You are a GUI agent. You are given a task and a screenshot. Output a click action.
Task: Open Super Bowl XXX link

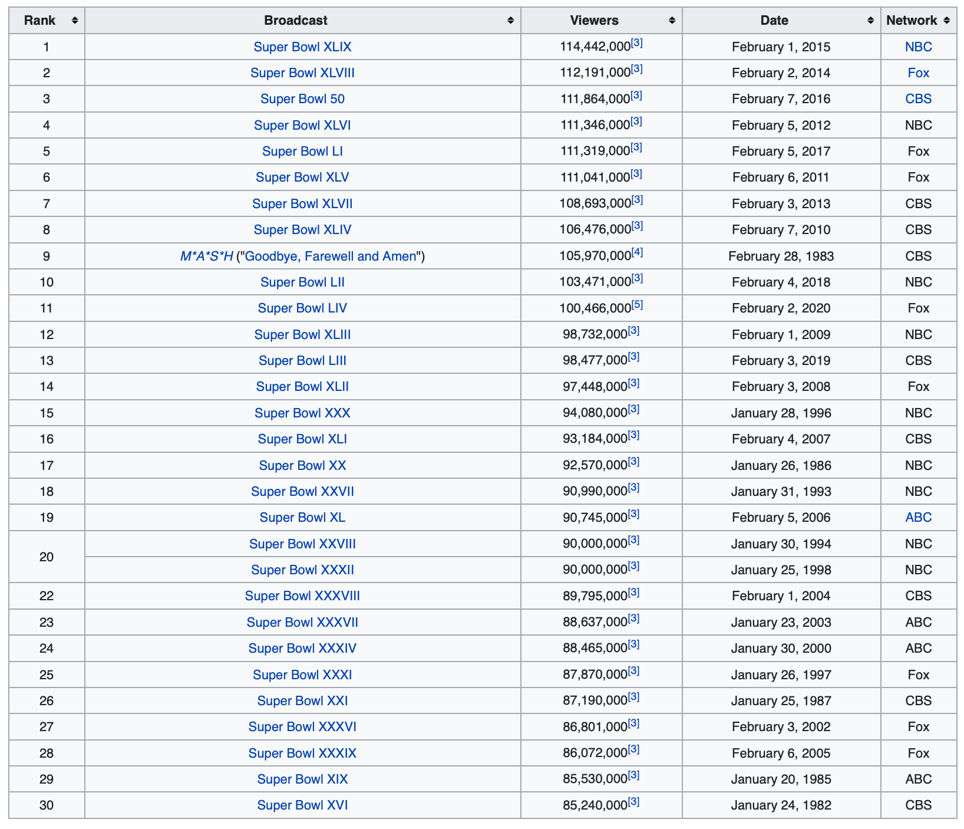point(302,413)
